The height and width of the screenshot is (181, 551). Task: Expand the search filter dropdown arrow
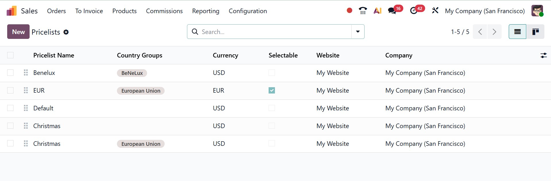click(358, 32)
